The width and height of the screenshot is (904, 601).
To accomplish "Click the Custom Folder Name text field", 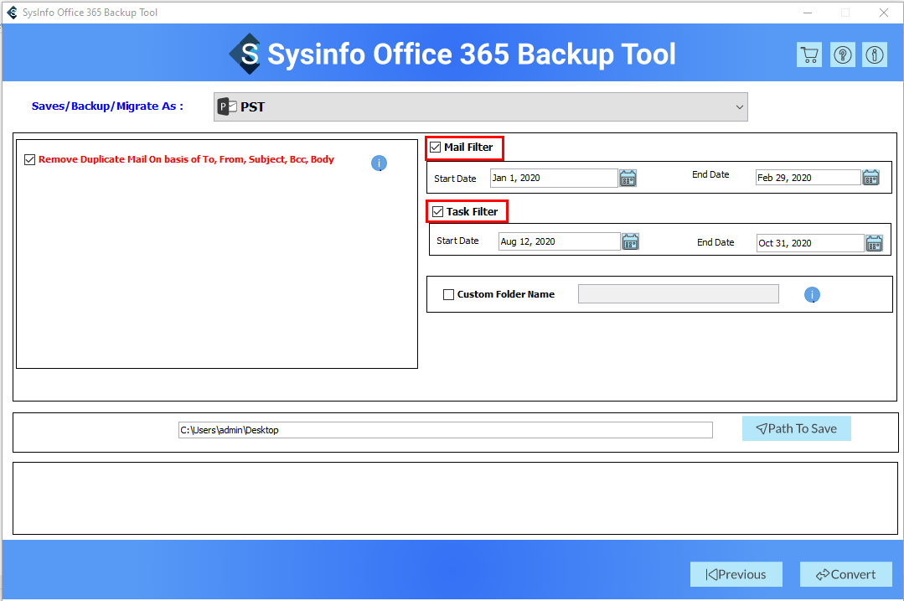I will 678,294.
